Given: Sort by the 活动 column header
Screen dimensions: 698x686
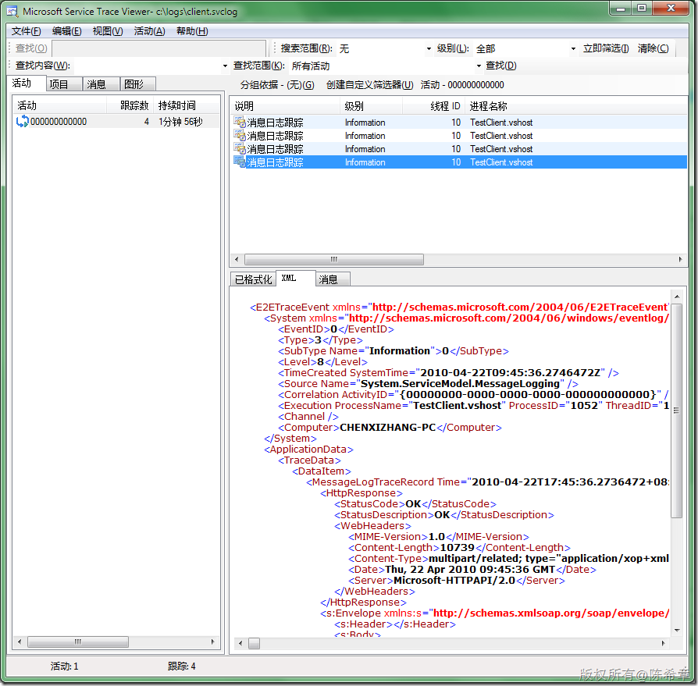Looking at the screenshot, I should pos(59,105).
